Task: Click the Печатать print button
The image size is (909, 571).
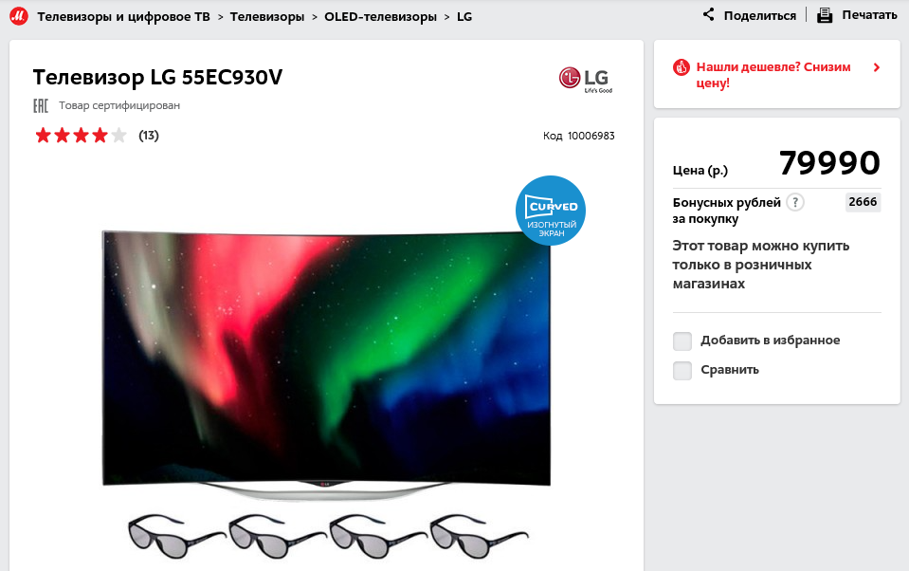Action: pyautogui.click(x=857, y=15)
